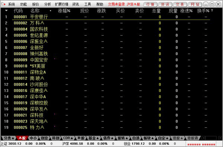
Task: Click the red connection status indicator
Action: 201,144
